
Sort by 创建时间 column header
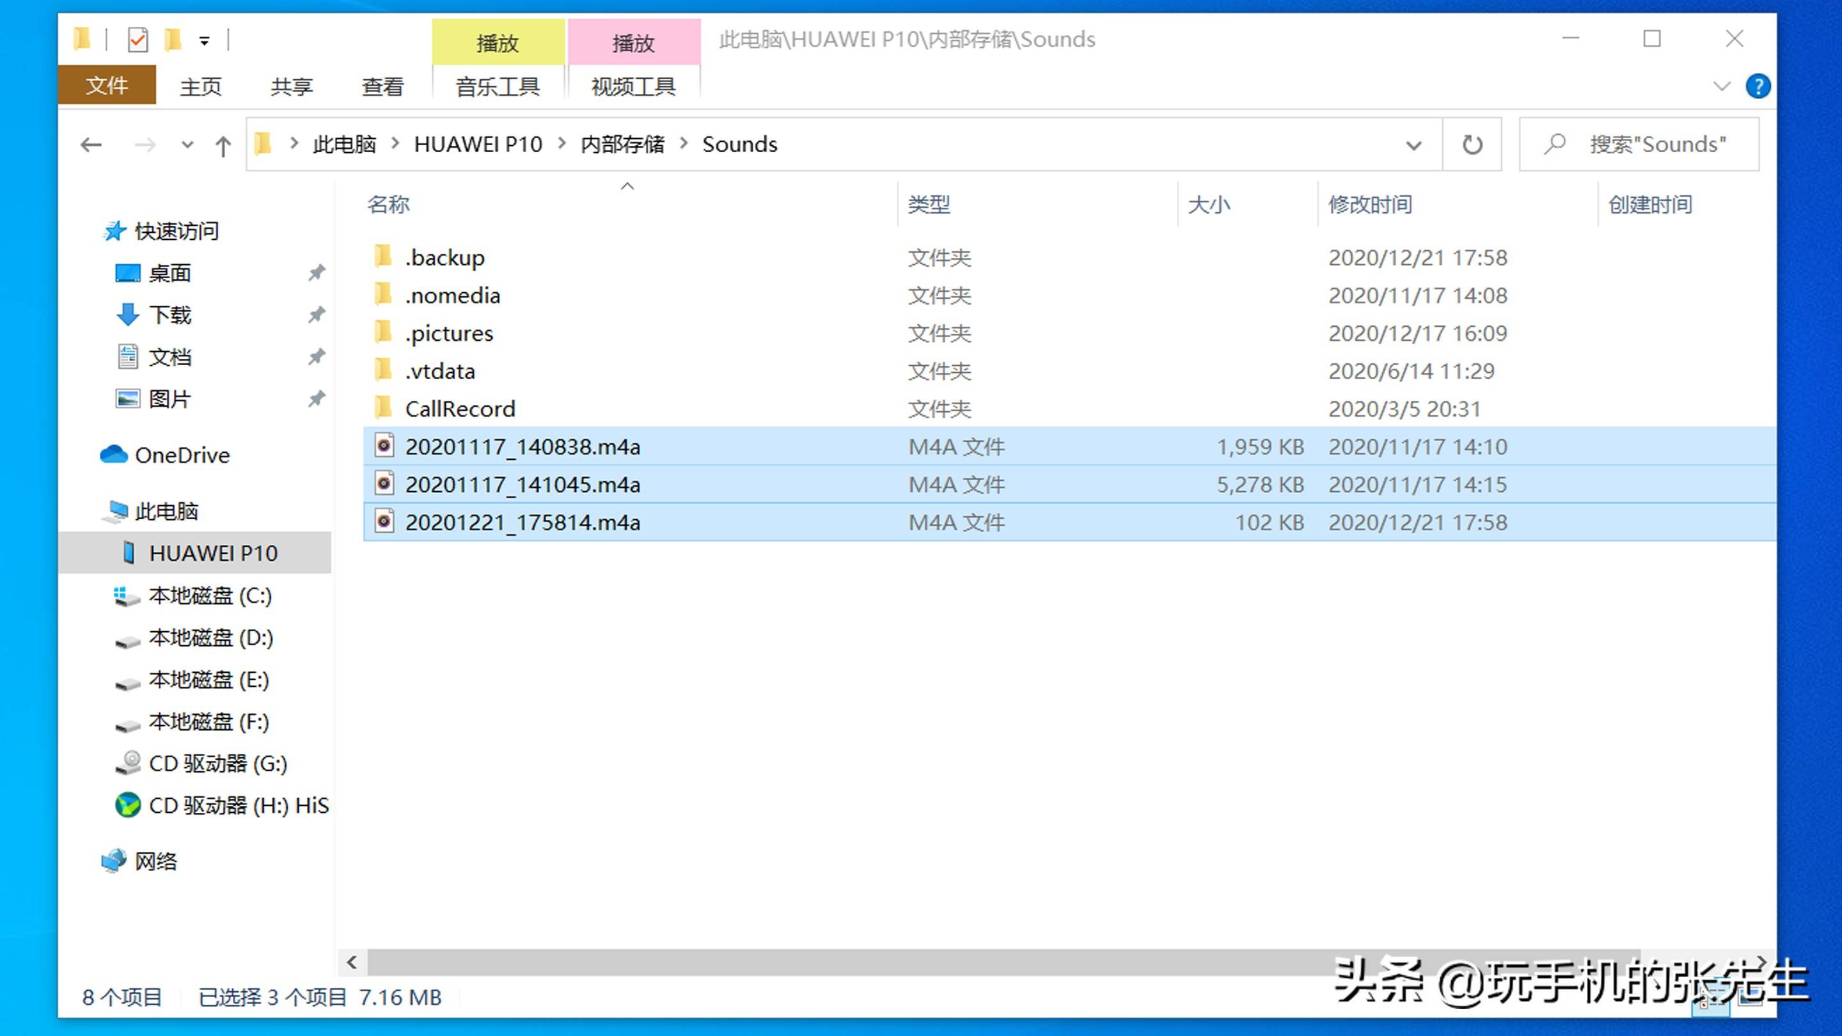pyautogui.click(x=1649, y=205)
